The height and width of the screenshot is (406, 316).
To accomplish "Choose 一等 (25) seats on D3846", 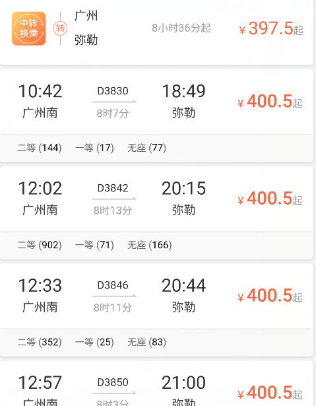I will [x=94, y=342].
